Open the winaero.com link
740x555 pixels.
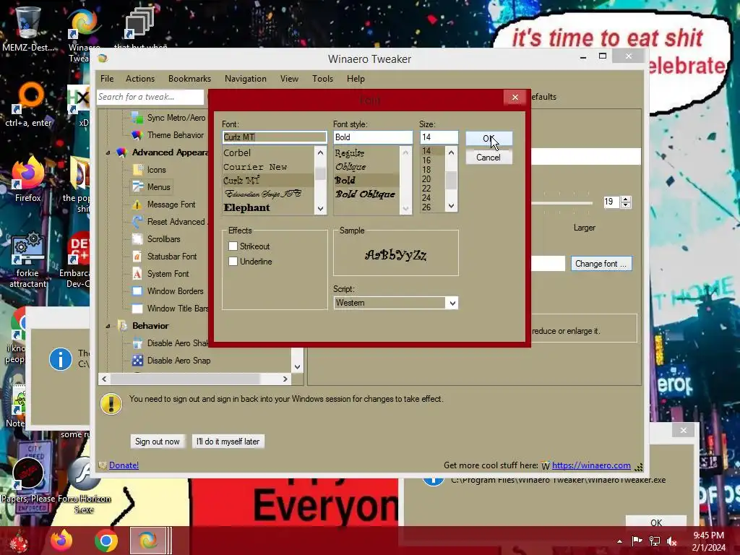[x=591, y=465]
